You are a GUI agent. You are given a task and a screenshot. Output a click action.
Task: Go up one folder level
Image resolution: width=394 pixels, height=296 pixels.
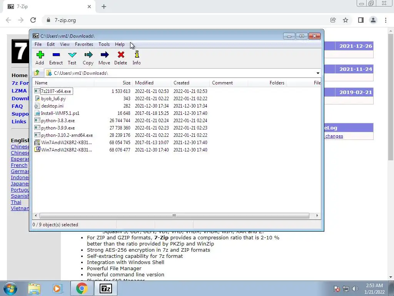click(37, 73)
